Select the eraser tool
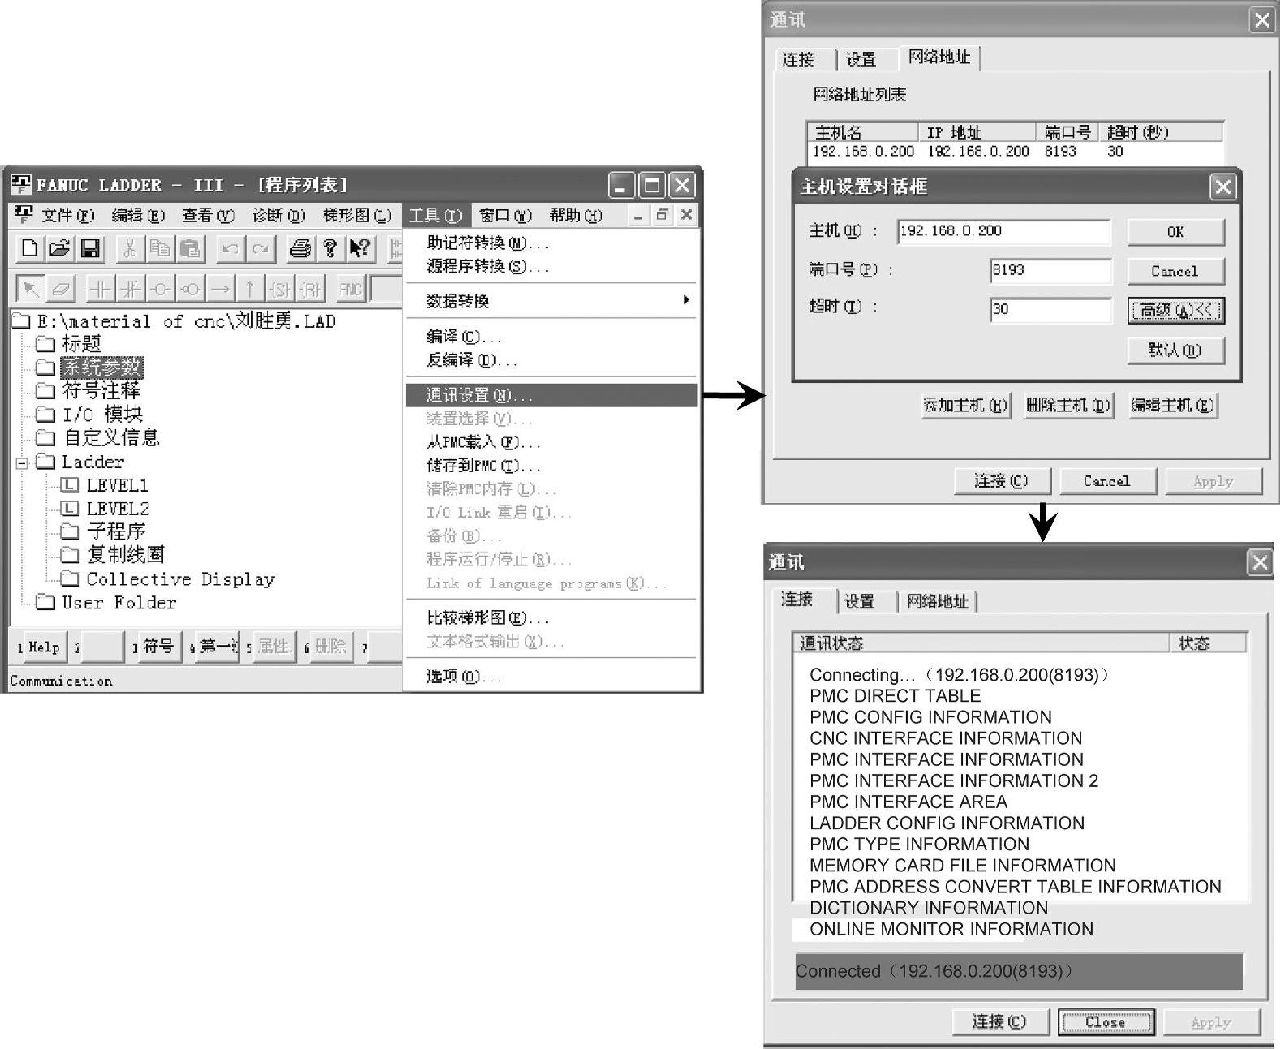1280x1049 pixels. pyautogui.click(x=61, y=289)
